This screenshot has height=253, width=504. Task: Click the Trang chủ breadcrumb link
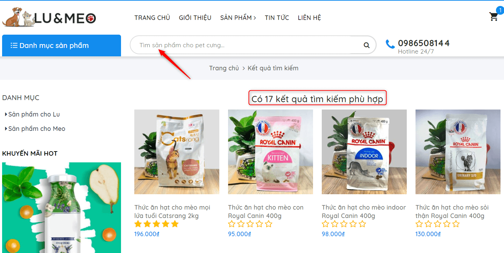coord(224,68)
